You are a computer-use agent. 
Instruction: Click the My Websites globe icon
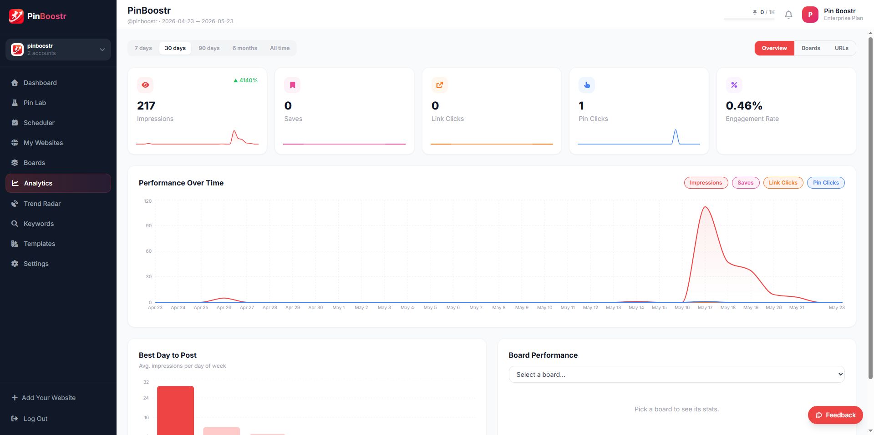15,143
